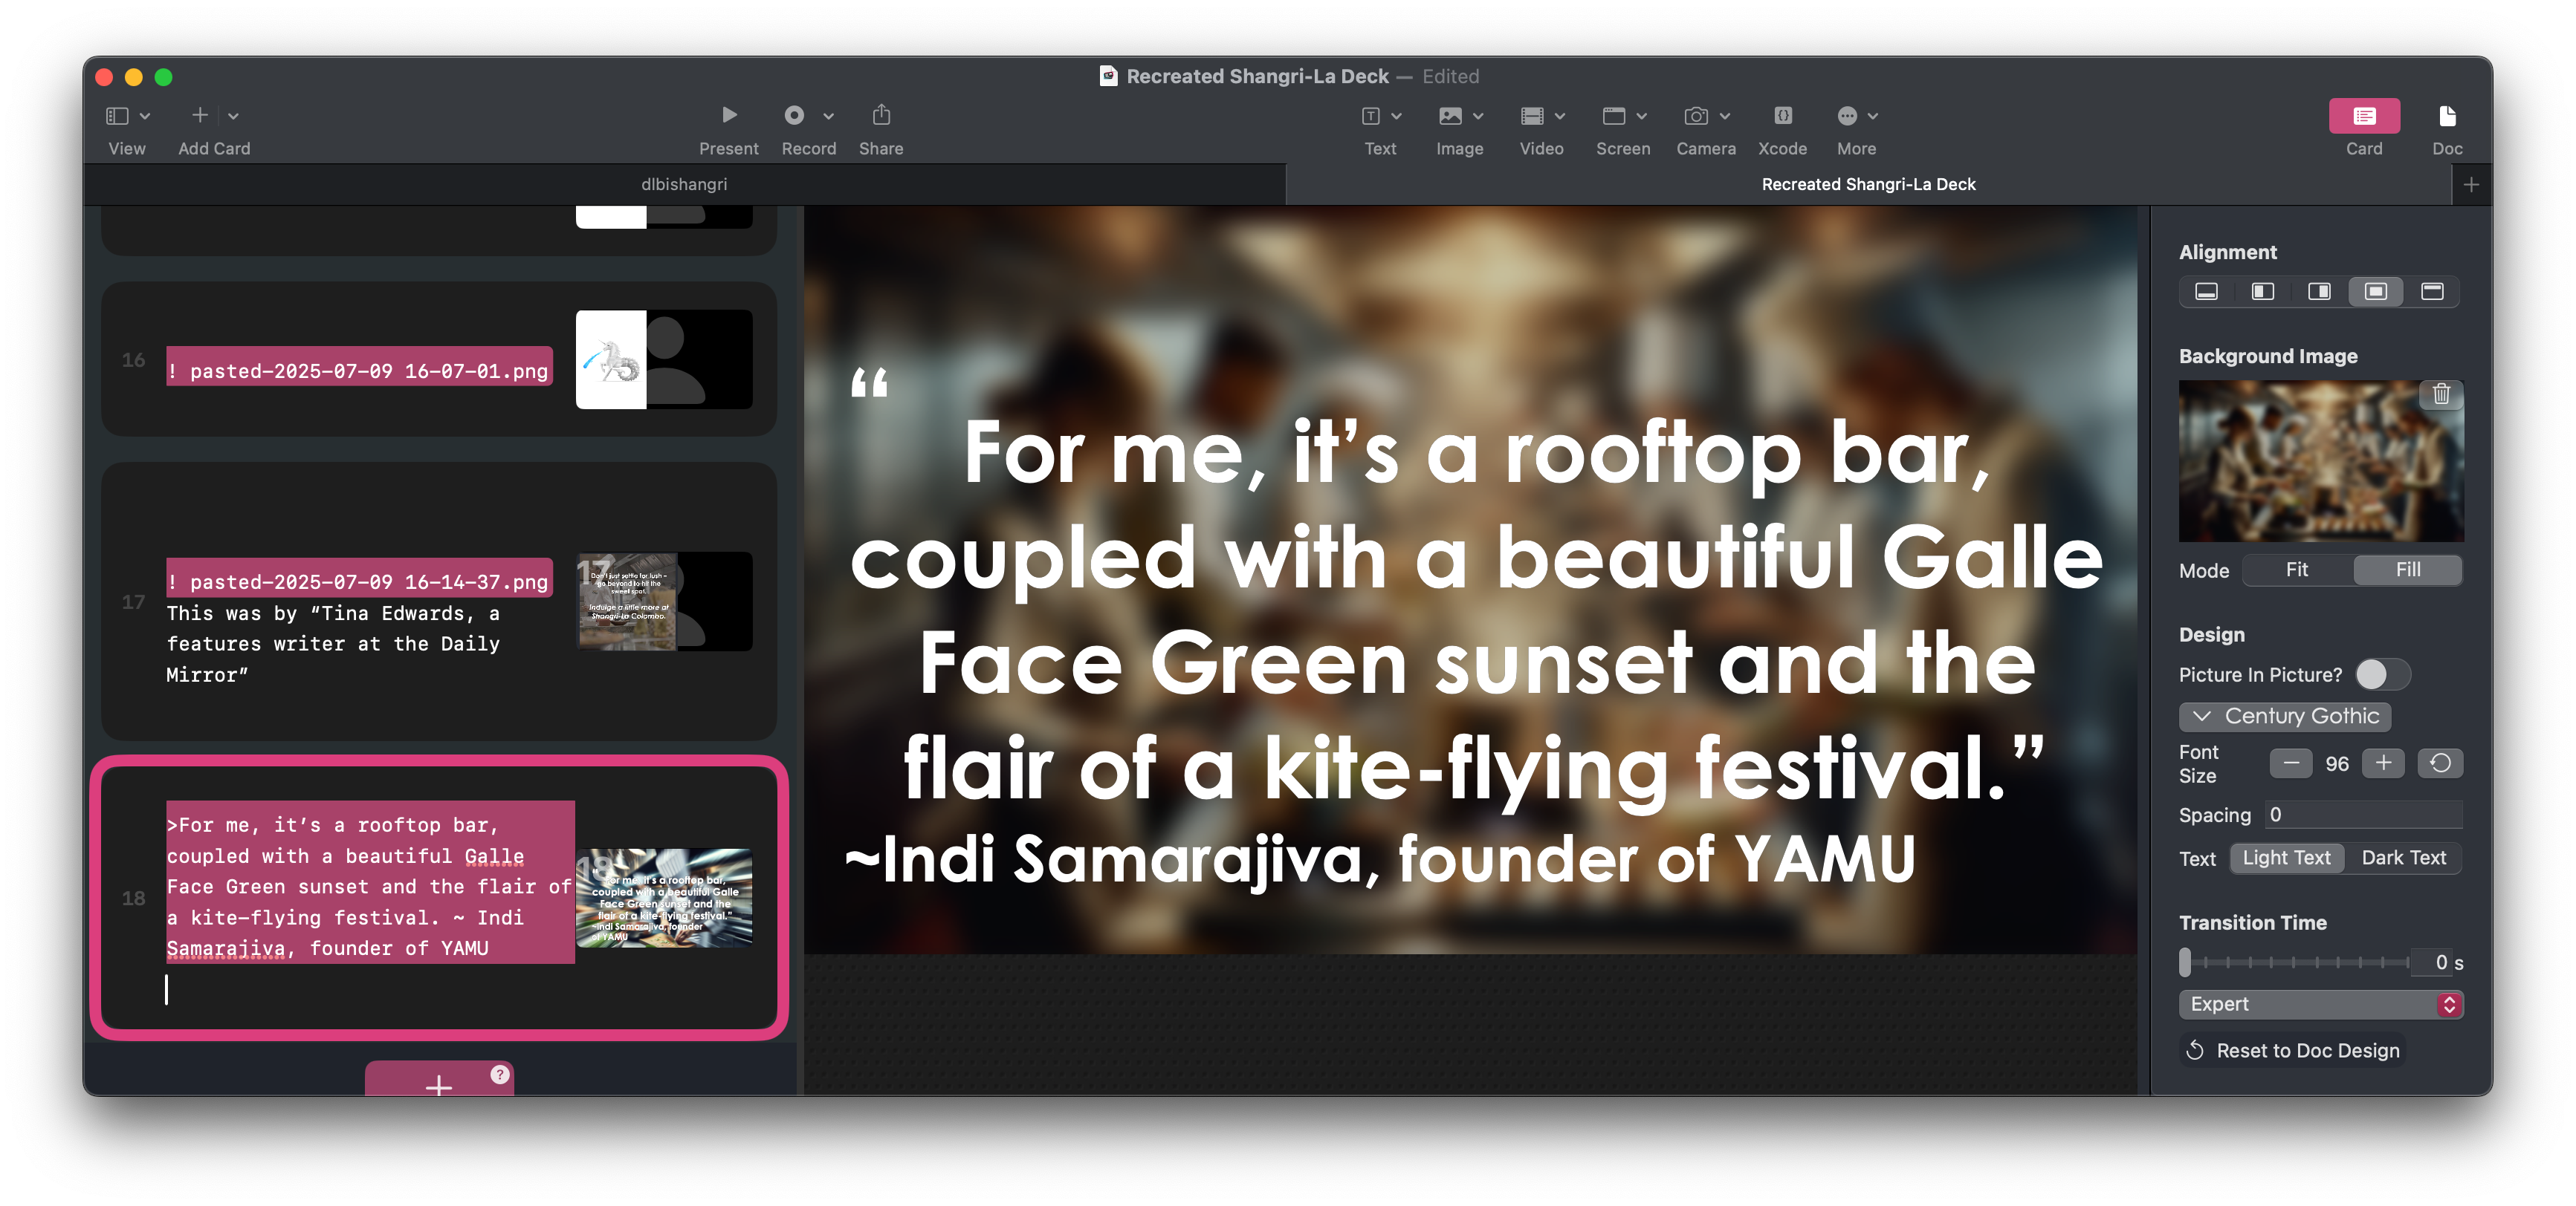Screen dimensions: 2576x1206
Task: Switch to dlbishangri tab
Action: click(684, 185)
